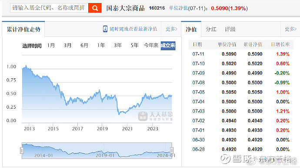300x168 pixels.
Task: Click the -0.99% growth on 07-08 row
Action: tap(282, 83)
